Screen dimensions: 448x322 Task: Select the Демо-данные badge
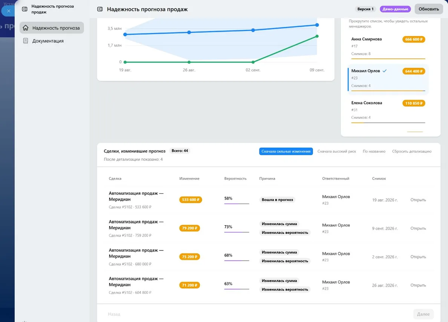point(395,9)
